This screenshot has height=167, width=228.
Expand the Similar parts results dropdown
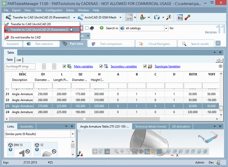(73, 134)
